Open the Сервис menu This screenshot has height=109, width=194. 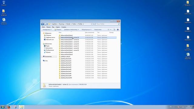click(58, 27)
